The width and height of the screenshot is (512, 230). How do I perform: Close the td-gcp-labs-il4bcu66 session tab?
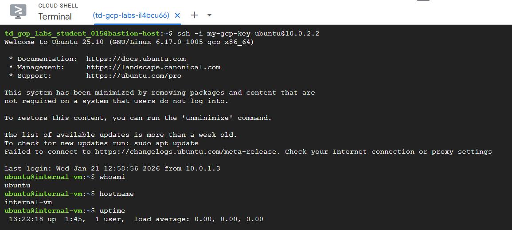tap(177, 16)
